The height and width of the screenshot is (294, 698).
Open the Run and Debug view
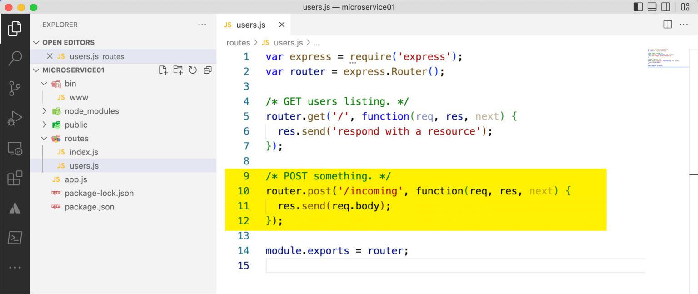[15, 119]
